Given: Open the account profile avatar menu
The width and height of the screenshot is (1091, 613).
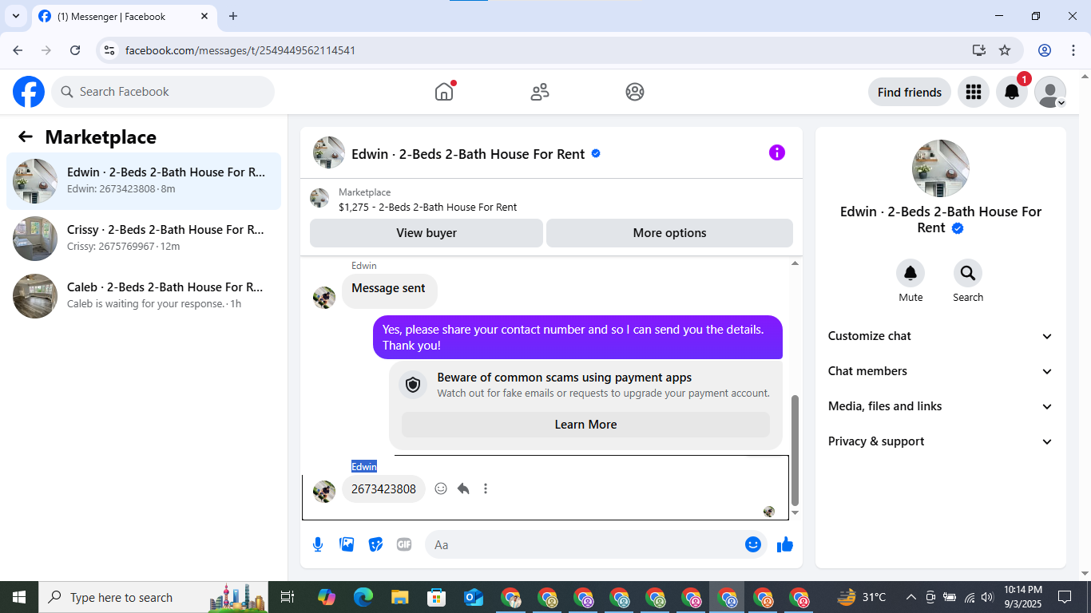Looking at the screenshot, I should tap(1050, 92).
